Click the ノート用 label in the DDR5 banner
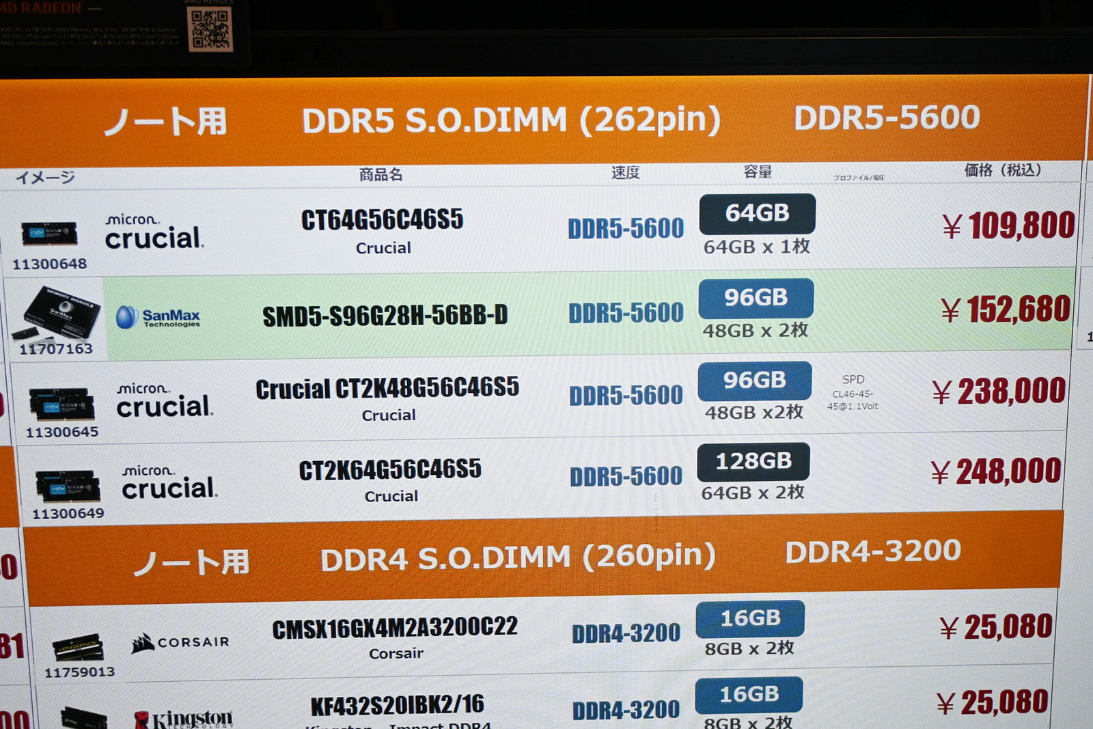 pyautogui.click(x=165, y=122)
